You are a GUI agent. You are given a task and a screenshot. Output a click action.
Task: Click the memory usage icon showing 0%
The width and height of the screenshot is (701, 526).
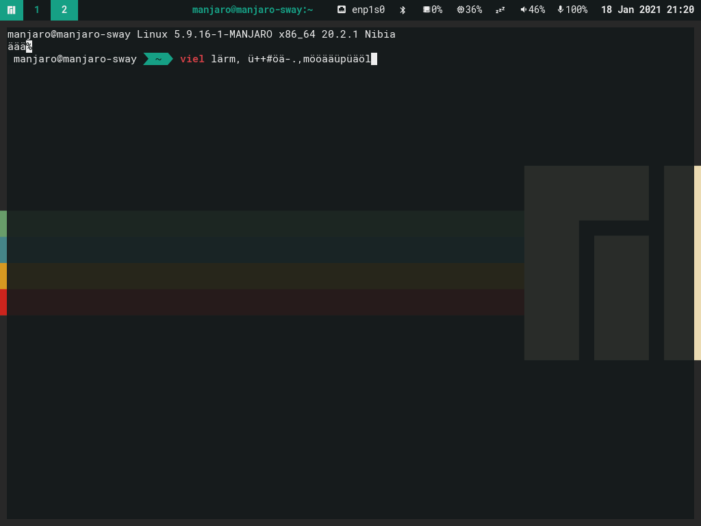point(433,10)
